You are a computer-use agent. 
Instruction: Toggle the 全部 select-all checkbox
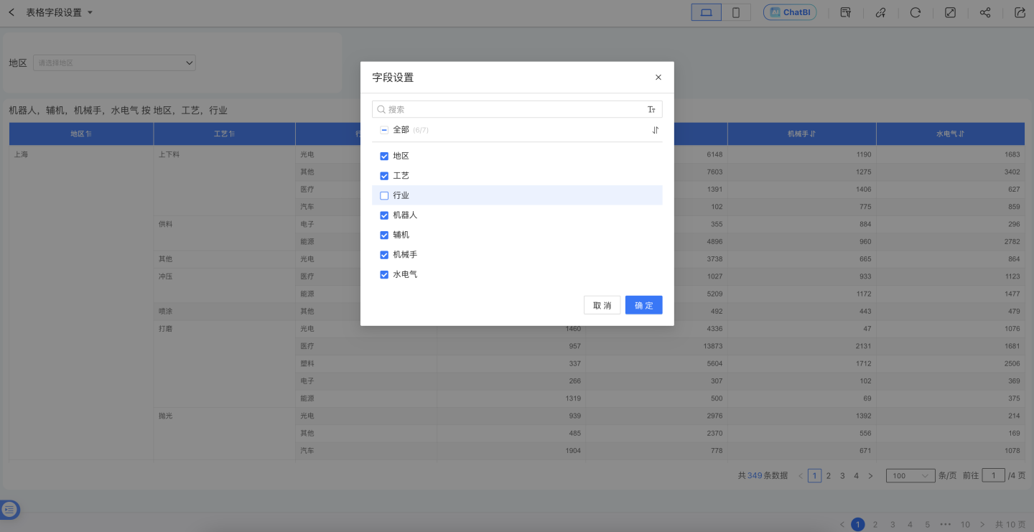(384, 130)
